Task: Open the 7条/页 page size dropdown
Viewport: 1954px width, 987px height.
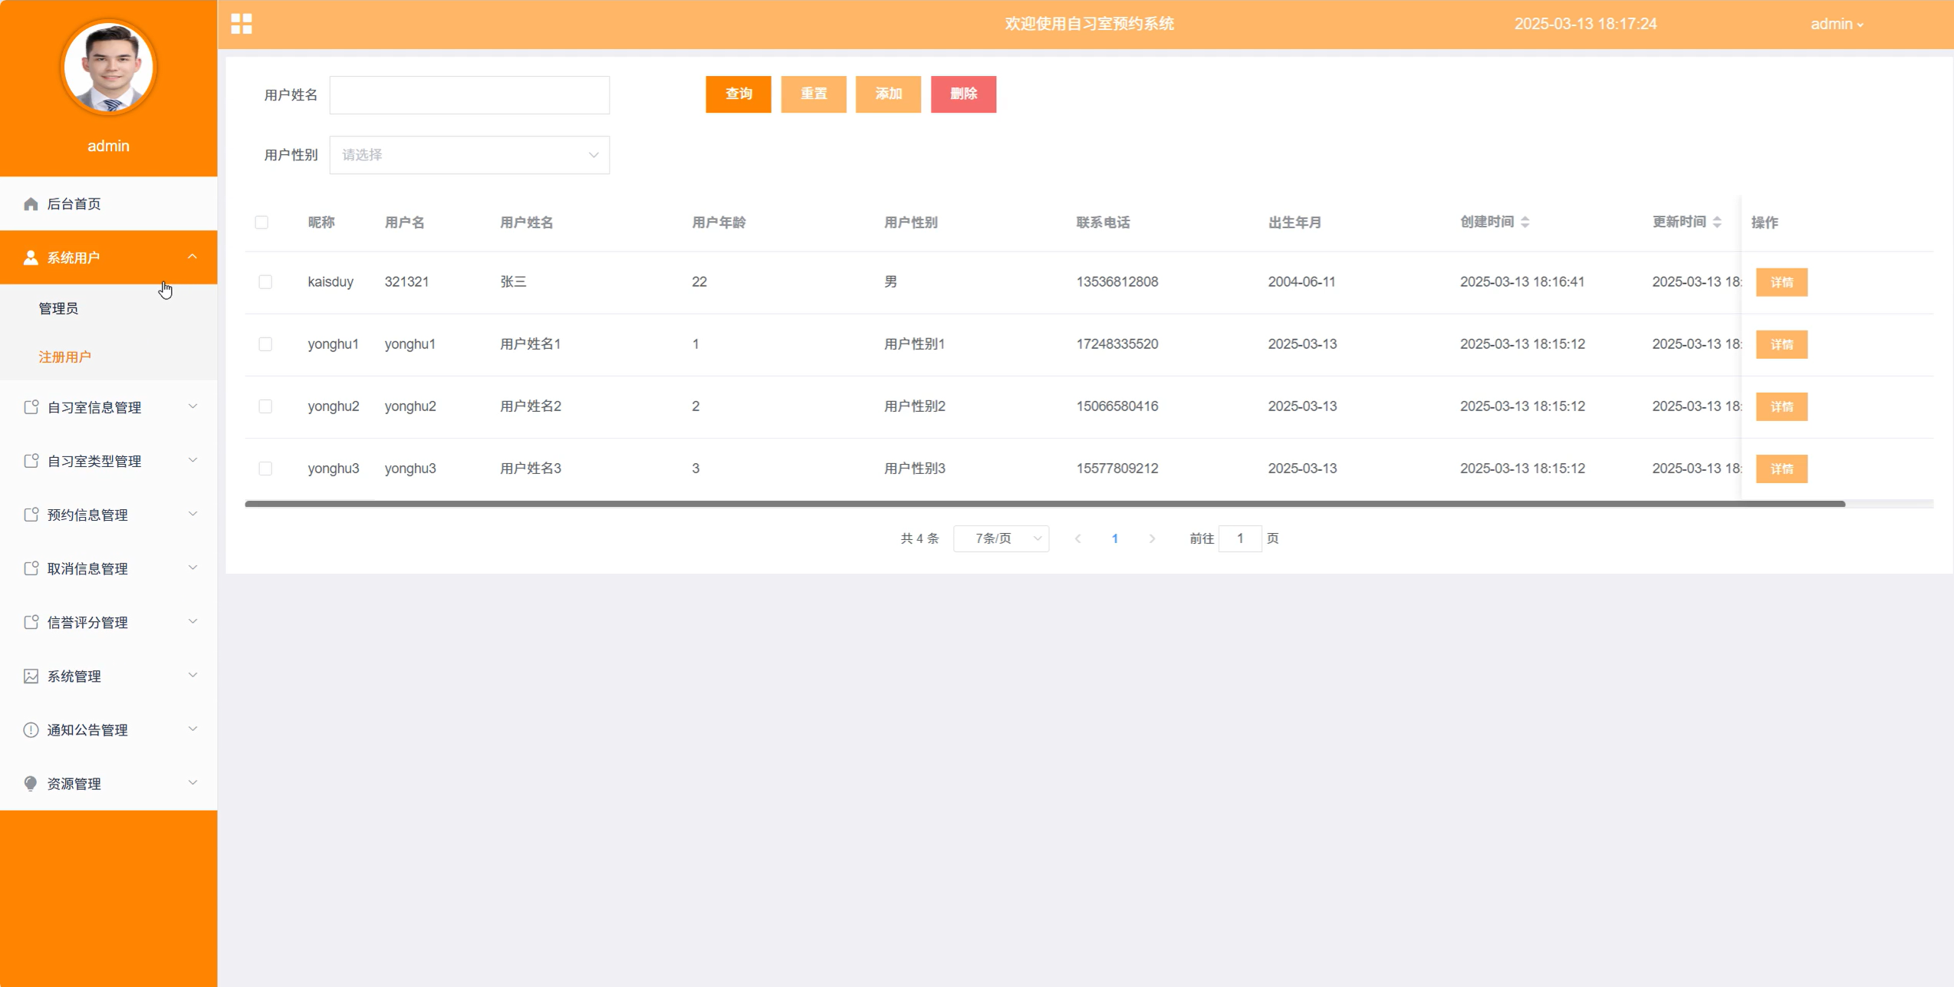Action: click(x=1001, y=538)
